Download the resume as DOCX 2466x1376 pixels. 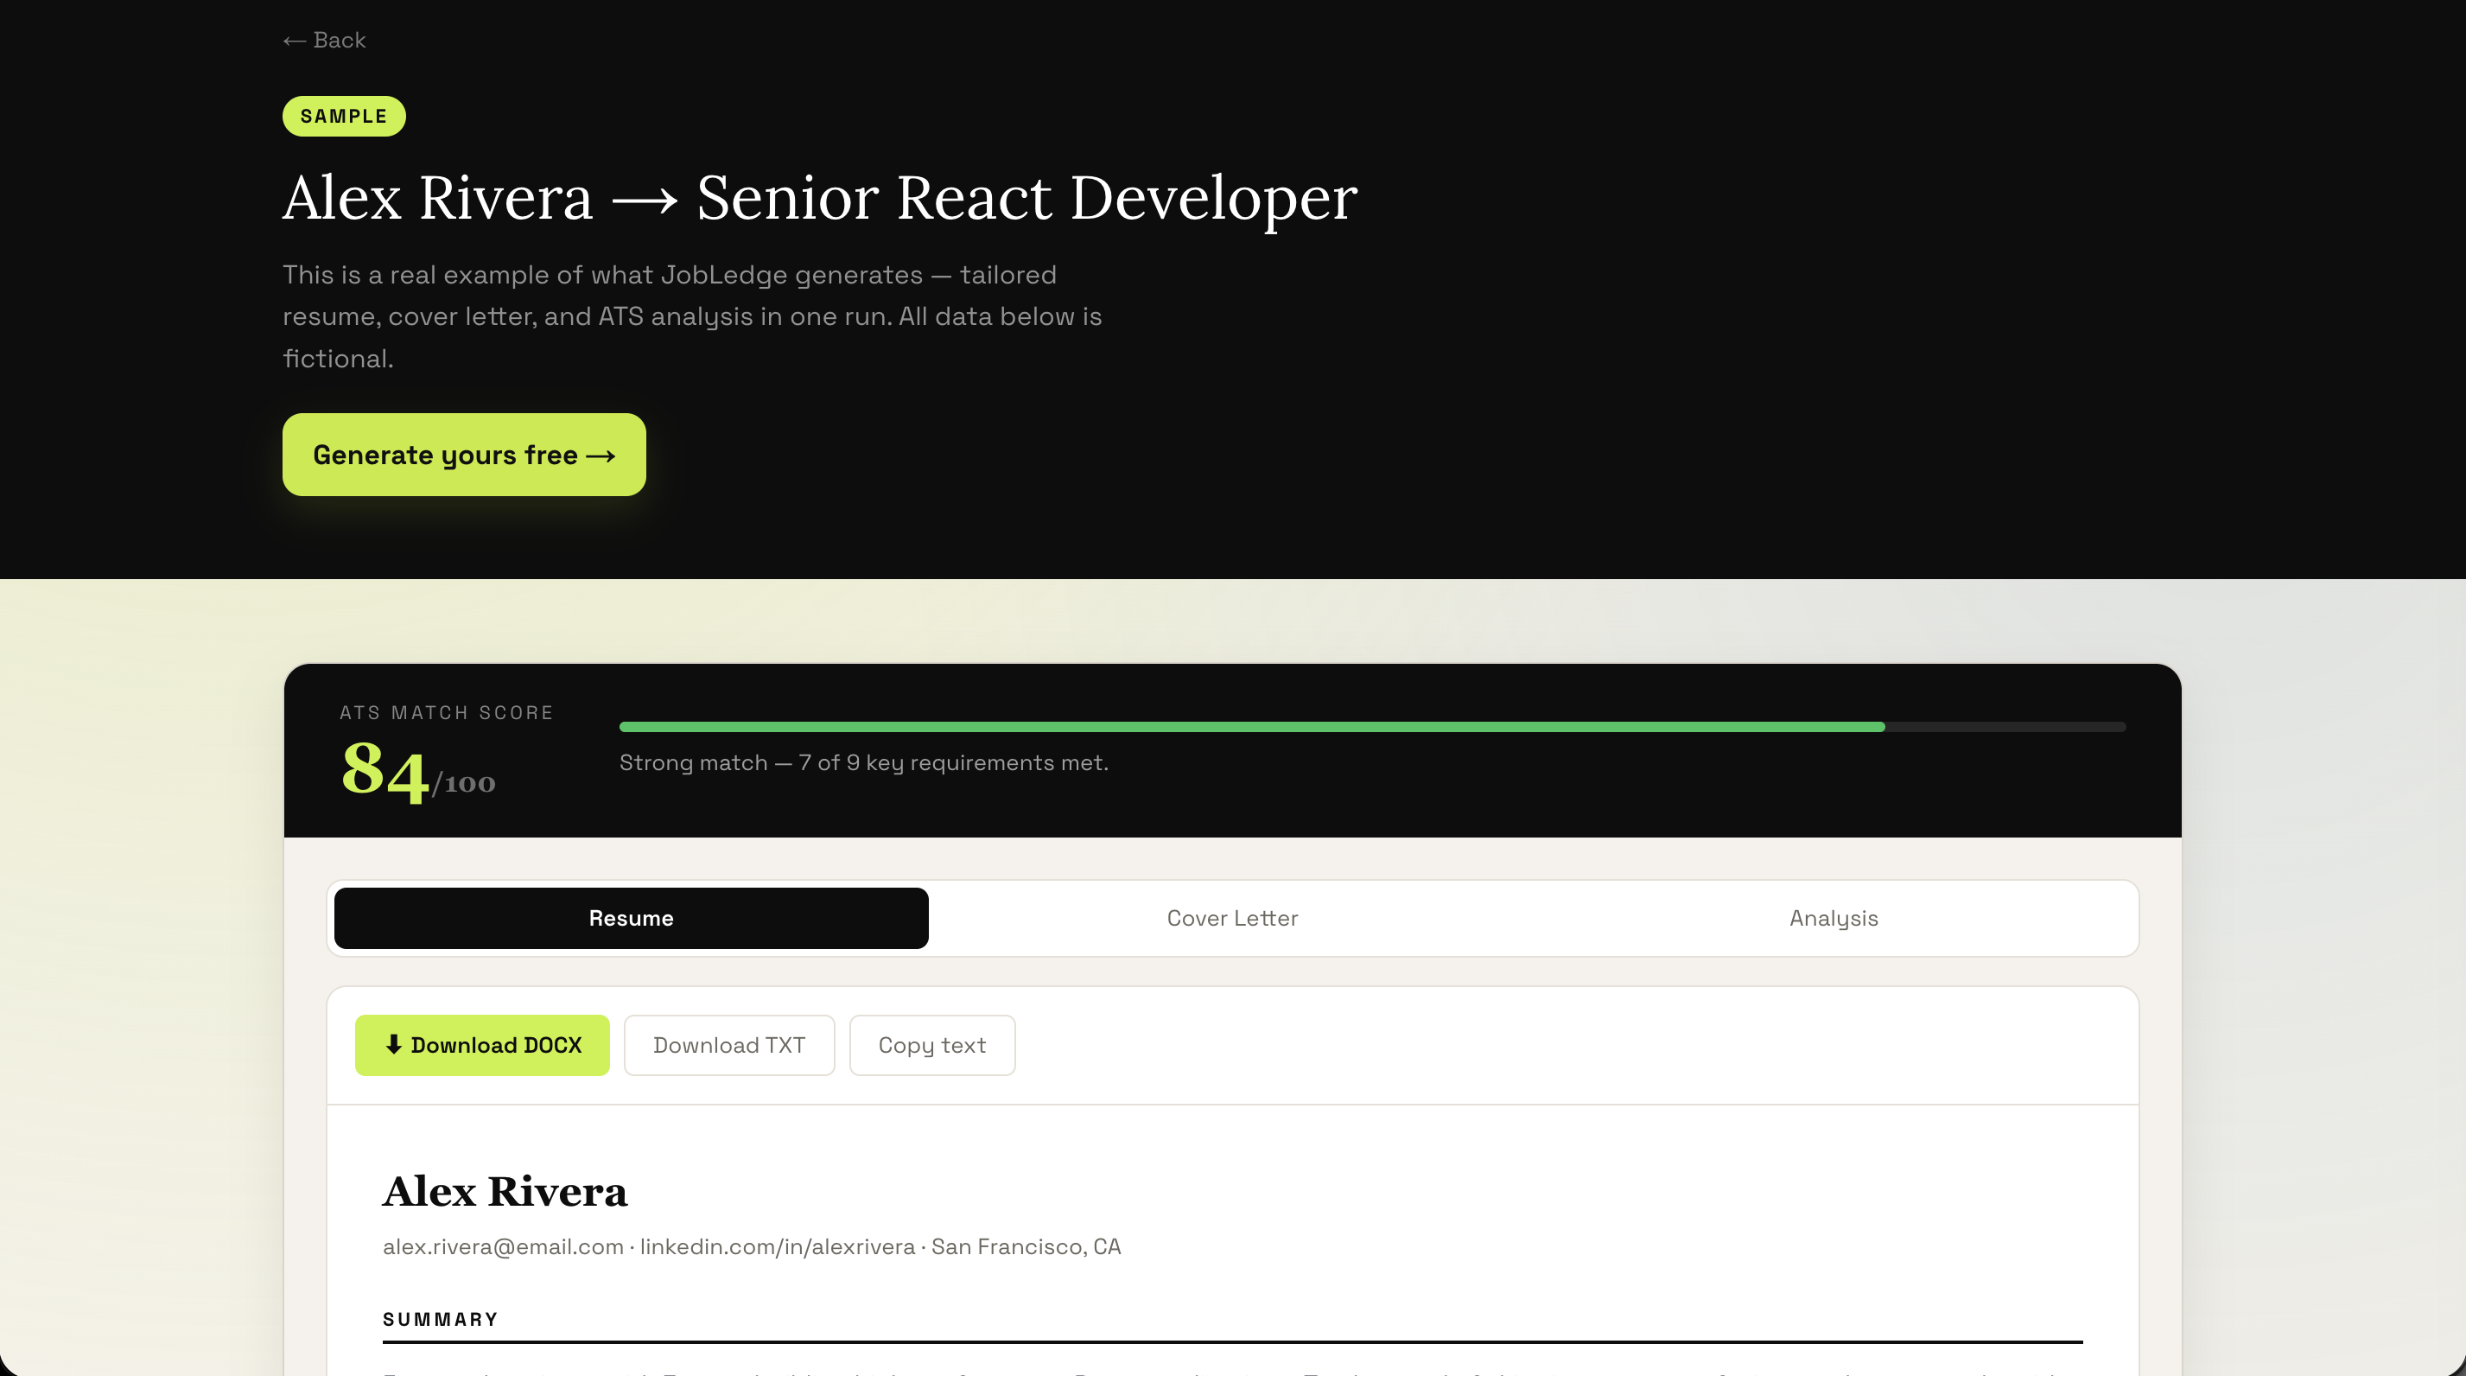coord(482,1046)
